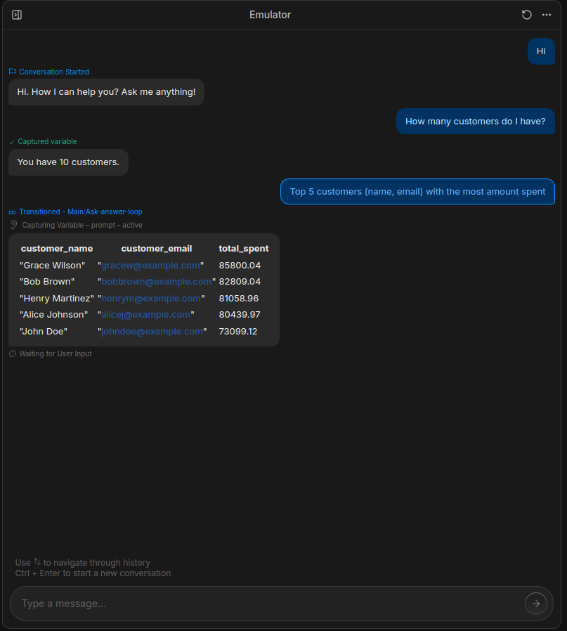Click the Conversation Started flag icon
This screenshot has height=631, width=567.
click(13, 72)
